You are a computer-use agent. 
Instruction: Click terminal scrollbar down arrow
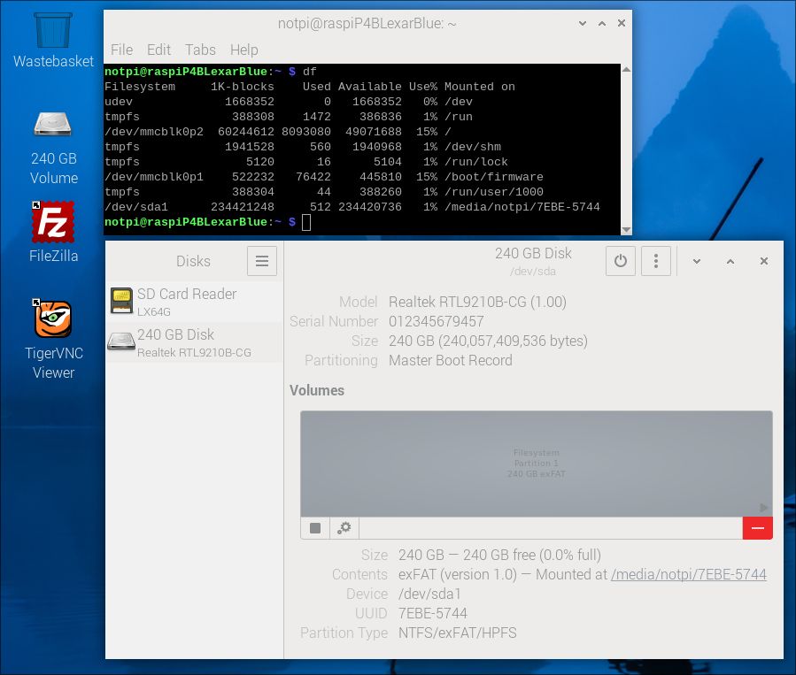click(x=627, y=230)
